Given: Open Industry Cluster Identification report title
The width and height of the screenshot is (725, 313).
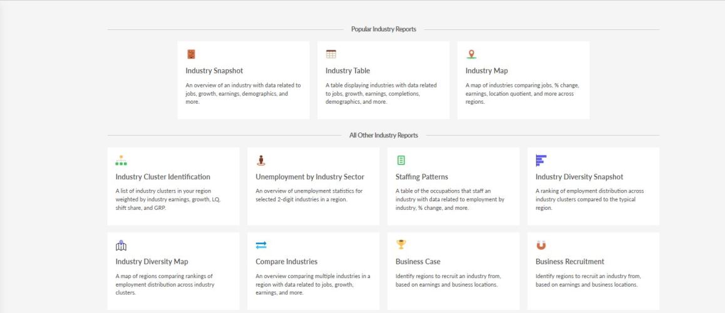Looking at the screenshot, I should pos(163,177).
